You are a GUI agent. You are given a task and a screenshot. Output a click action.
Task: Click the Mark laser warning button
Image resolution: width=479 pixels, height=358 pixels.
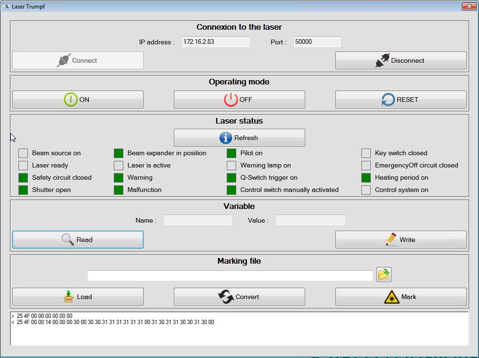click(401, 297)
